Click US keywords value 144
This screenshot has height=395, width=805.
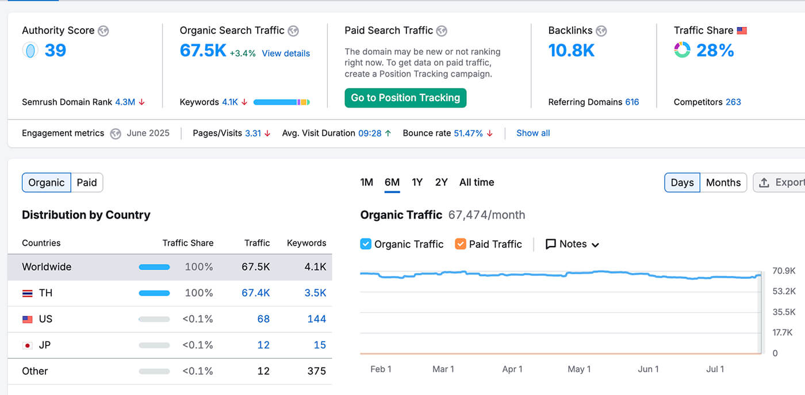[x=317, y=319]
